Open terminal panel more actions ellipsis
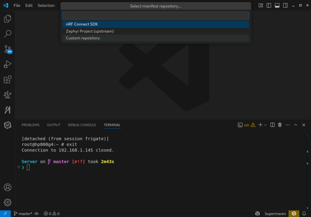 [x=288, y=125]
